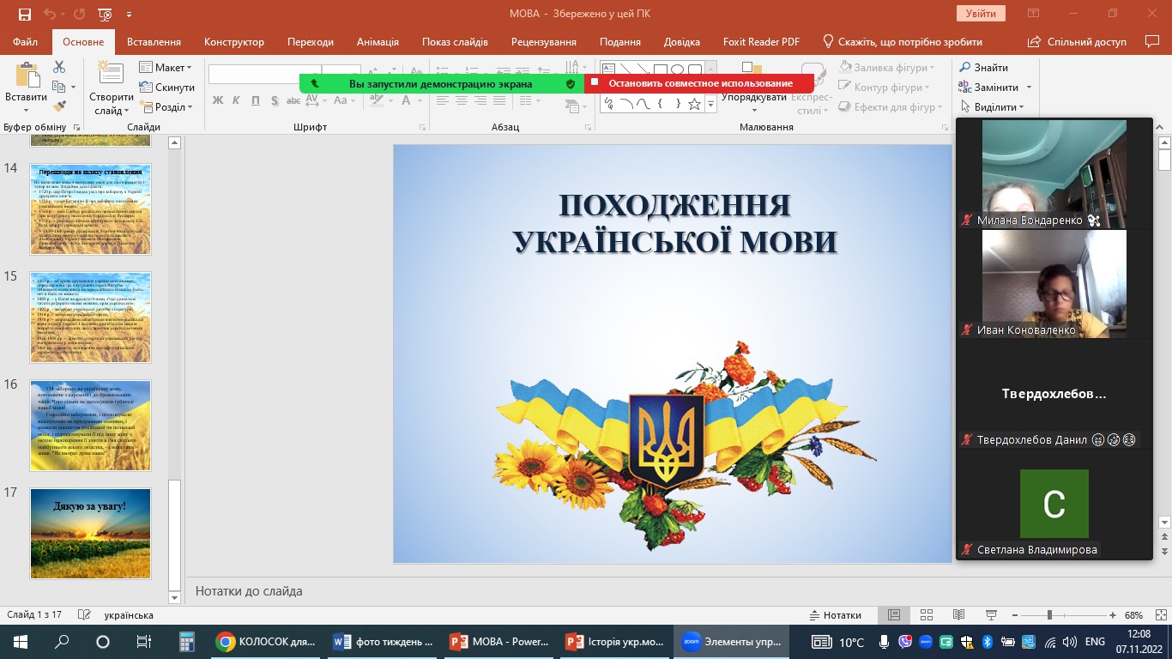Click the Вставити paste icon
The image size is (1172, 659).
coord(26,76)
